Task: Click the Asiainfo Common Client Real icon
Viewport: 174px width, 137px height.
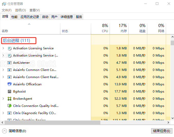Action: [x=9, y=77]
